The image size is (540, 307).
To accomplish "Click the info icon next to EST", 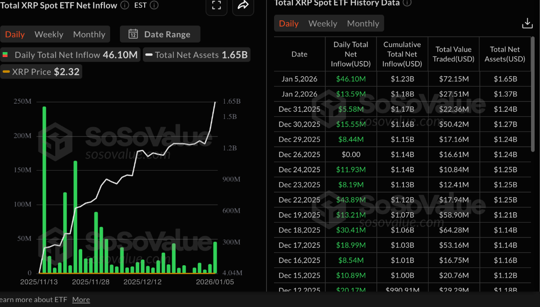I will click(x=153, y=5).
